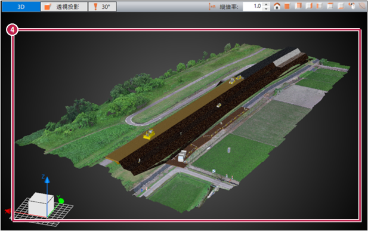Screen dimensions: 368x231
Task: Switch to the 3D tab
Action: (x=21, y=7)
